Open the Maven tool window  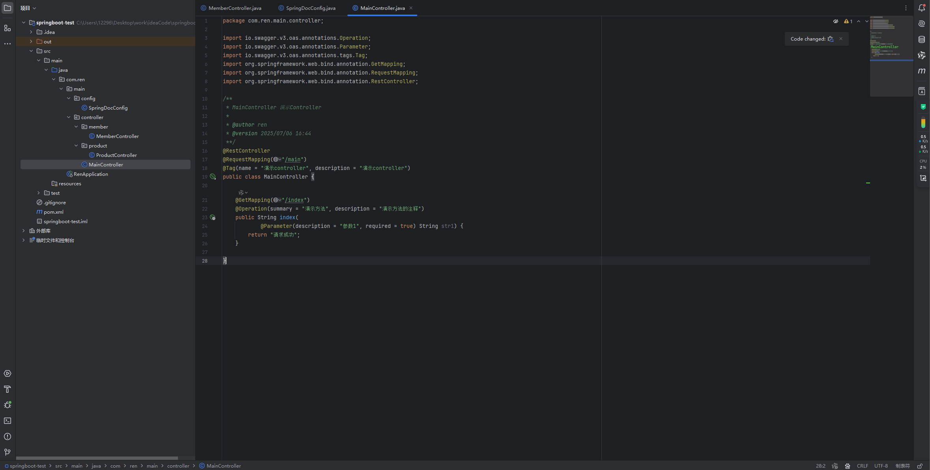(922, 71)
